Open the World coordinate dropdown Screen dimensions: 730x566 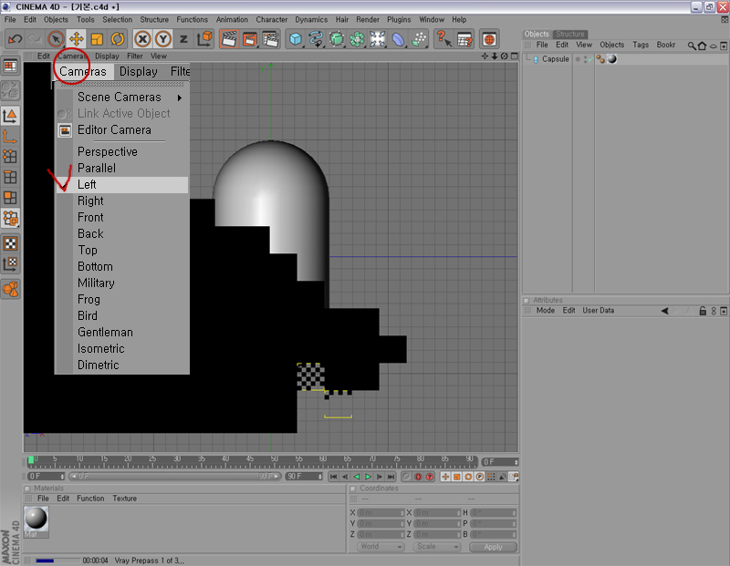click(x=381, y=547)
